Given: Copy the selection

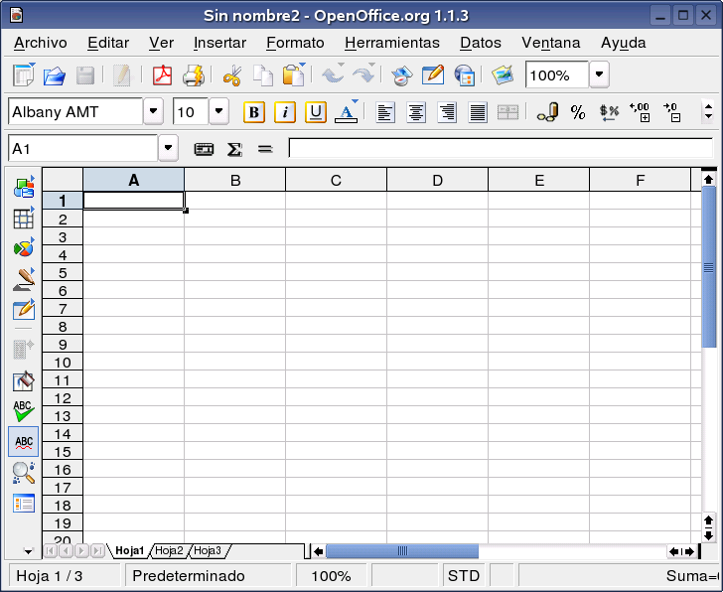Looking at the screenshot, I should (x=263, y=75).
